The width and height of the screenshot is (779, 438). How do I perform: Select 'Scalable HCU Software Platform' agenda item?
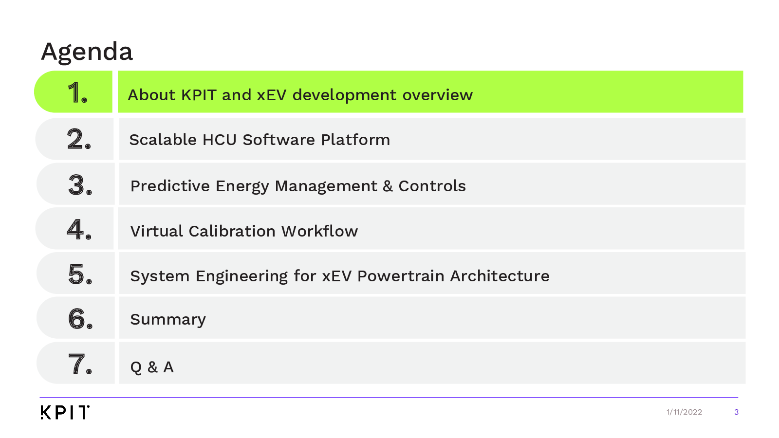point(260,140)
